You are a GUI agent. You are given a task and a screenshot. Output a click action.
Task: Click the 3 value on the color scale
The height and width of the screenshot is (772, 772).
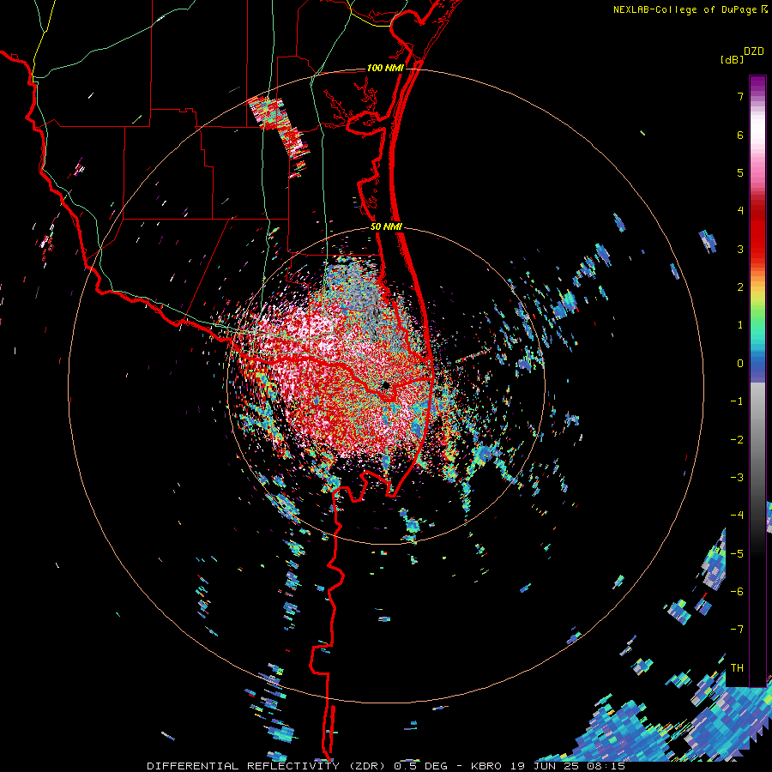click(740, 249)
